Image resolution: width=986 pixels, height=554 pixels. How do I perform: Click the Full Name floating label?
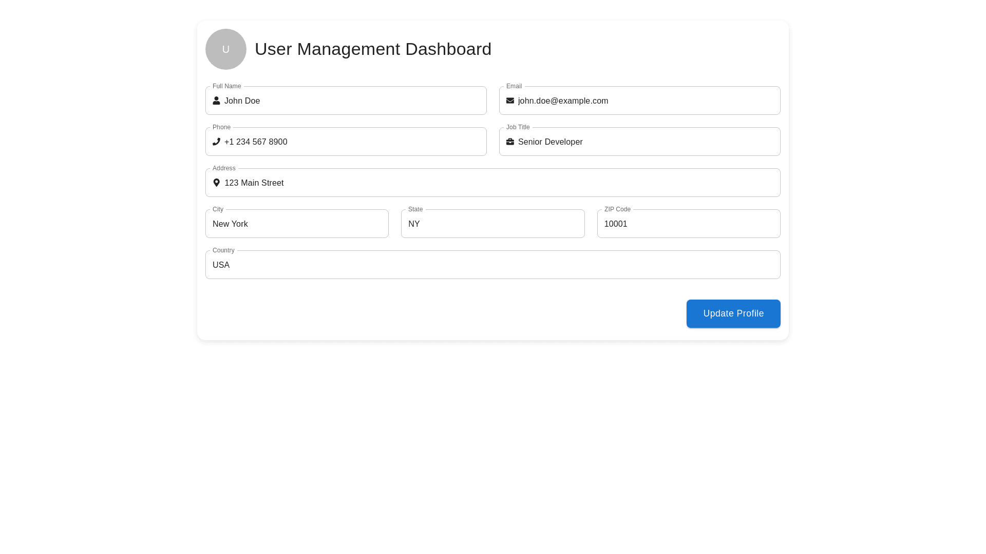226,86
